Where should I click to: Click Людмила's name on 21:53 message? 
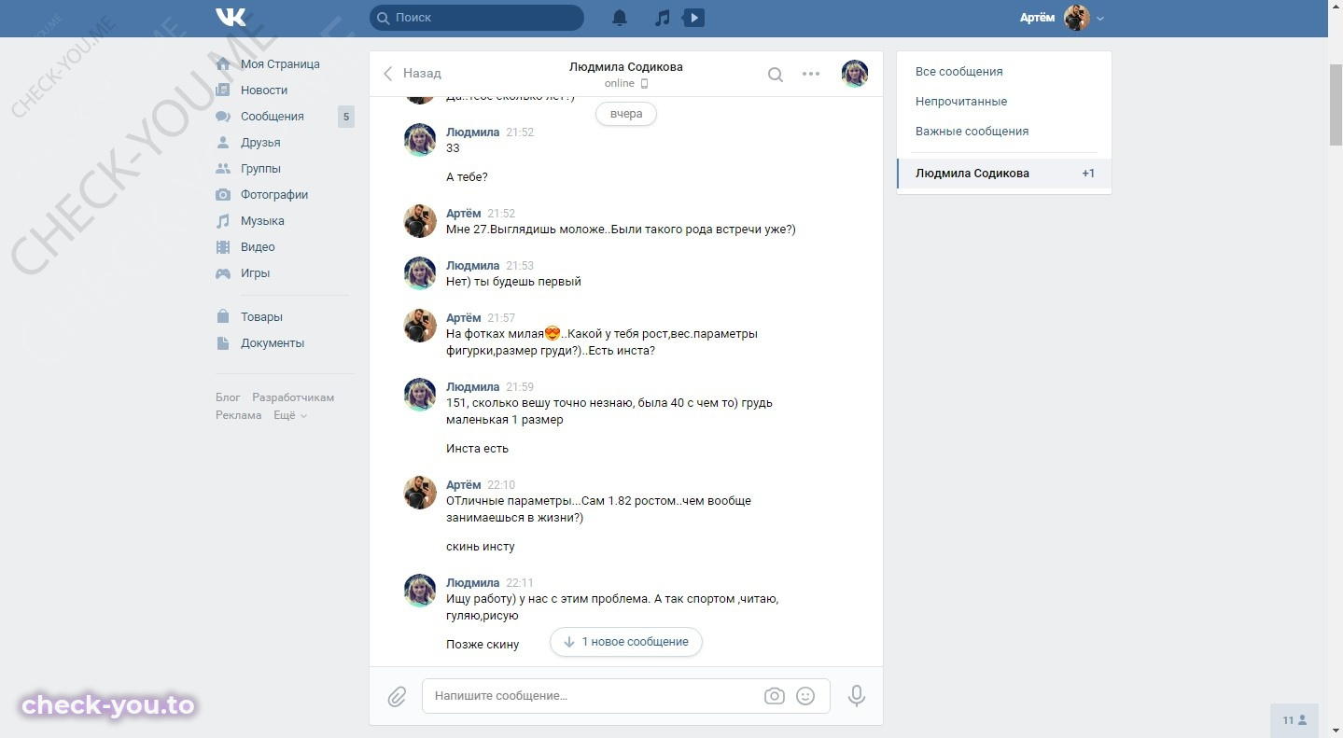point(472,266)
